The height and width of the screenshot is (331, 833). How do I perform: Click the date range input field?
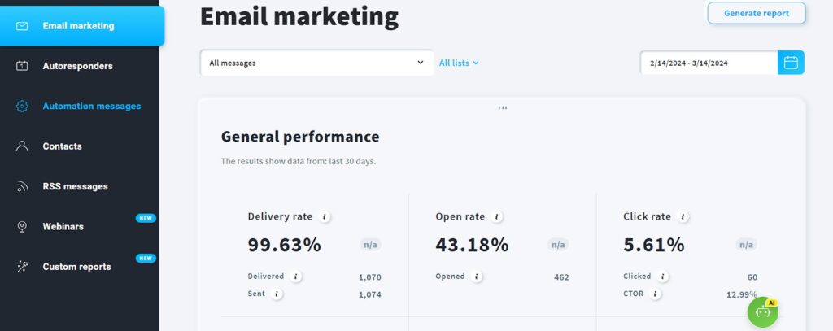click(x=708, y=63)
